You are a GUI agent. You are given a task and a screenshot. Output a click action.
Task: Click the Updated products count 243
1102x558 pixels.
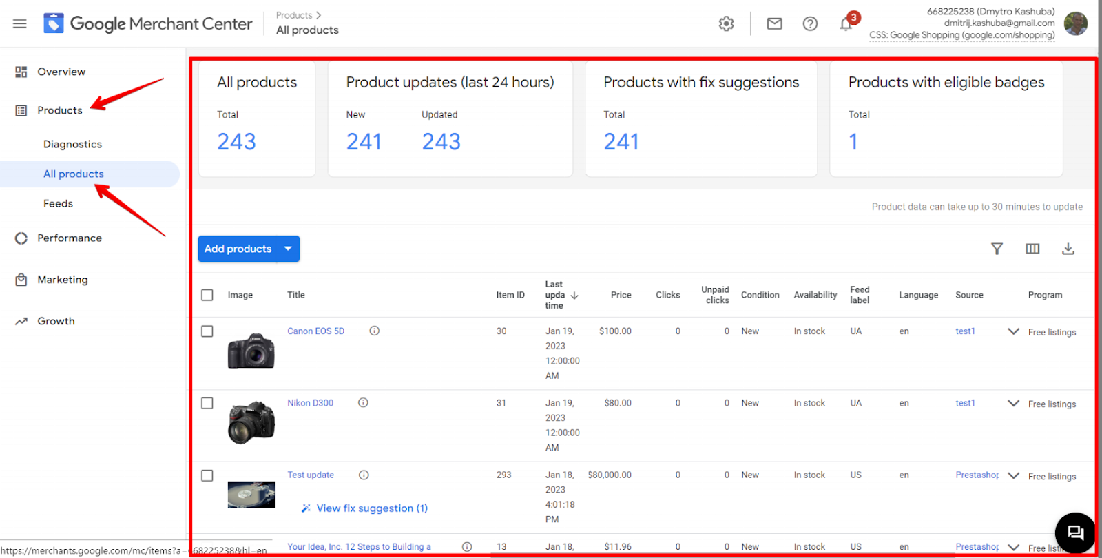tap(441, 142)
